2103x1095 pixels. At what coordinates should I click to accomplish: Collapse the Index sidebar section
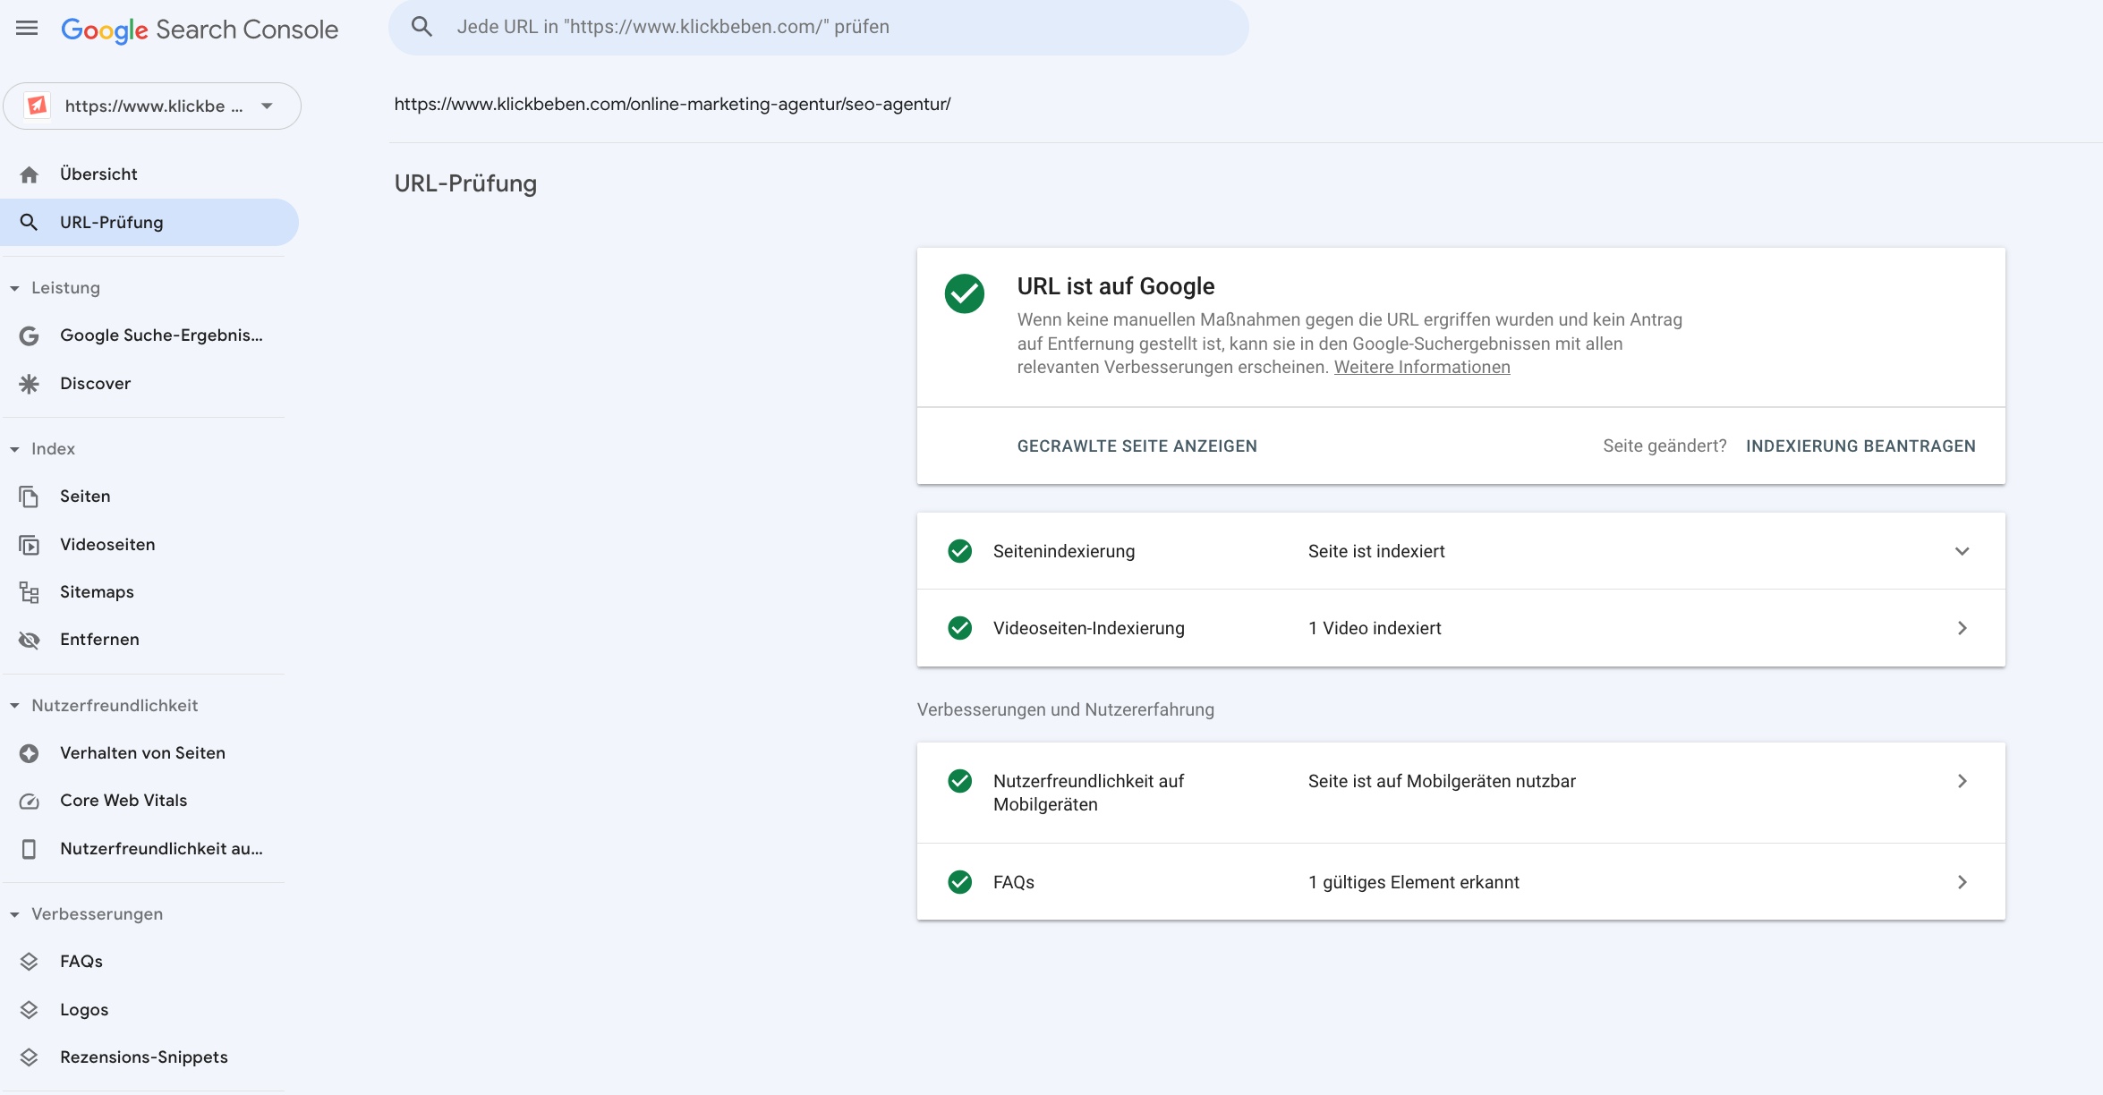click(15, 449)
